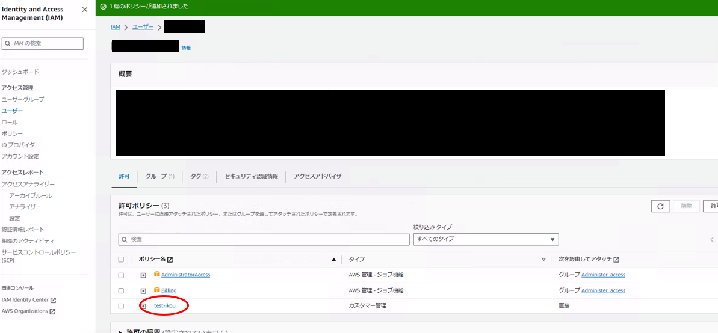The image size is (718, 333).
Task: Toggle the select-all checkbox in table header
Action: 121,260
